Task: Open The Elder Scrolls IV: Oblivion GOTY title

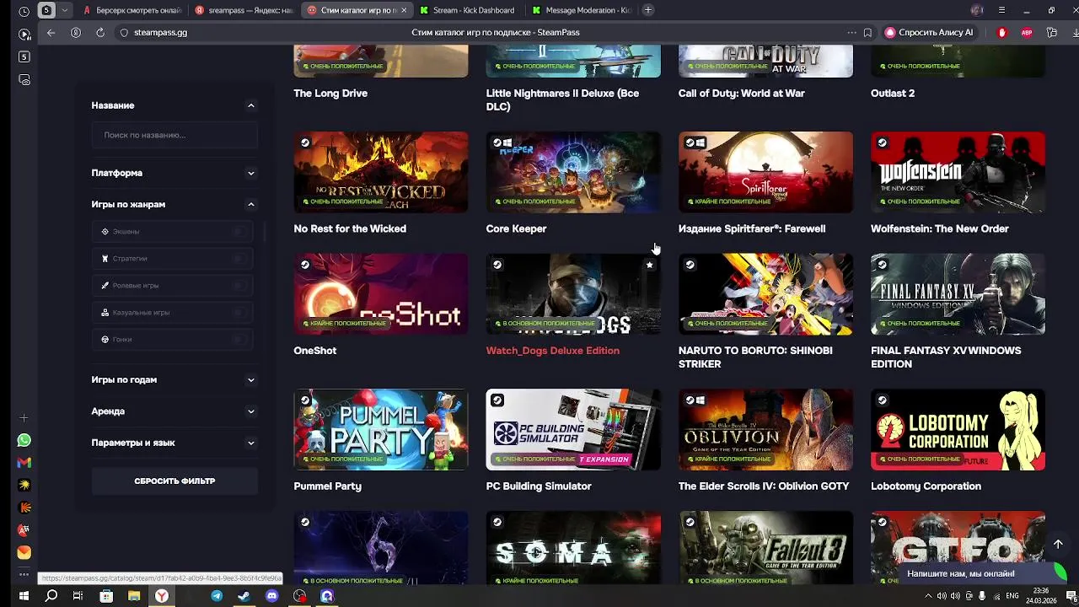Action: click(x=764, y=486)
